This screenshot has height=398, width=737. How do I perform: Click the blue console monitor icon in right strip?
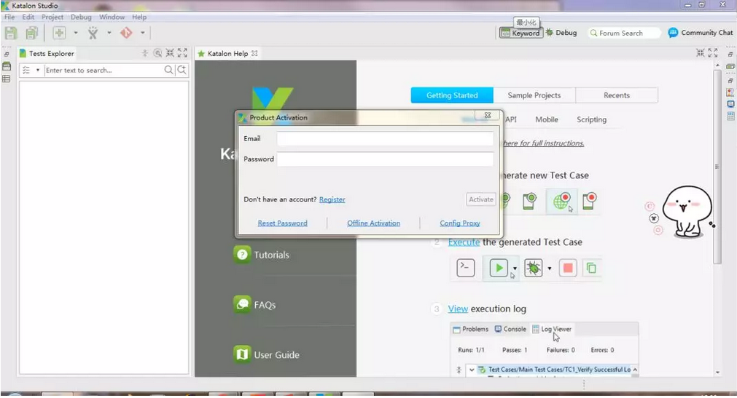click(730, 104)
